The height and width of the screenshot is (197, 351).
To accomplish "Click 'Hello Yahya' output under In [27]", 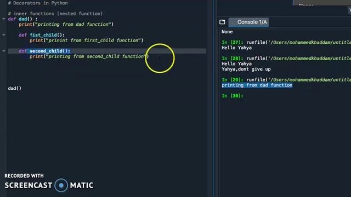I will pyautogui.click(x=236, y=48).
